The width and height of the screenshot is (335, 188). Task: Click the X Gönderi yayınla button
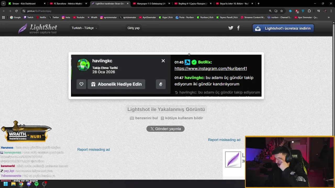[x=165, y=129]
